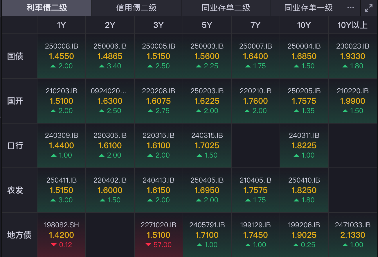Open the 同业存单一级 tab
This screenshot has height=257, width=378.
click(309, 8)
